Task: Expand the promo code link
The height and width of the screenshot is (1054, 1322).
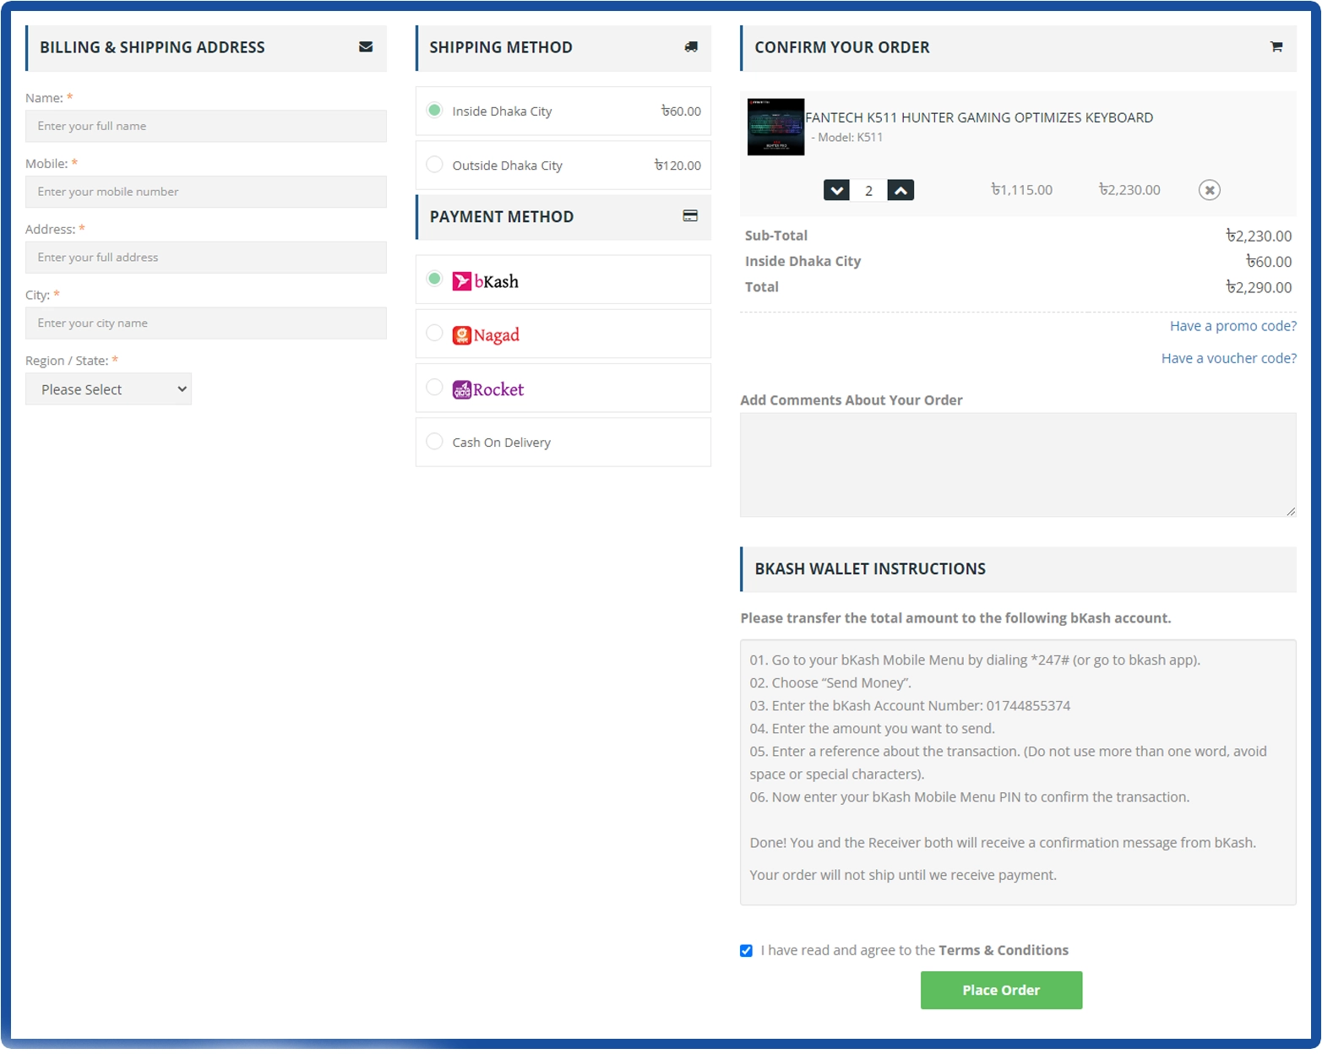Action: pyautogui.click(x=1232, y=326)
